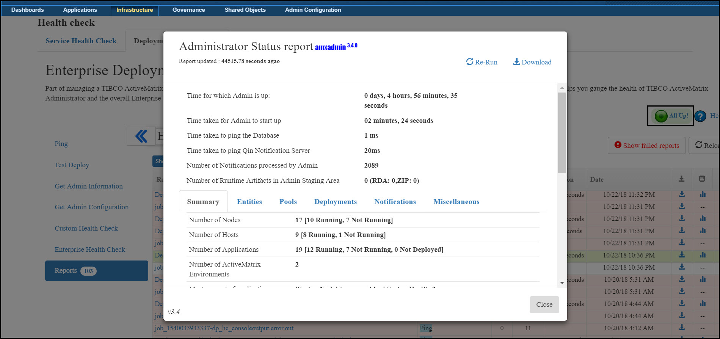Click the dialog scrollbar up arrow
This screenshot has height=339, width=720.
562,88
